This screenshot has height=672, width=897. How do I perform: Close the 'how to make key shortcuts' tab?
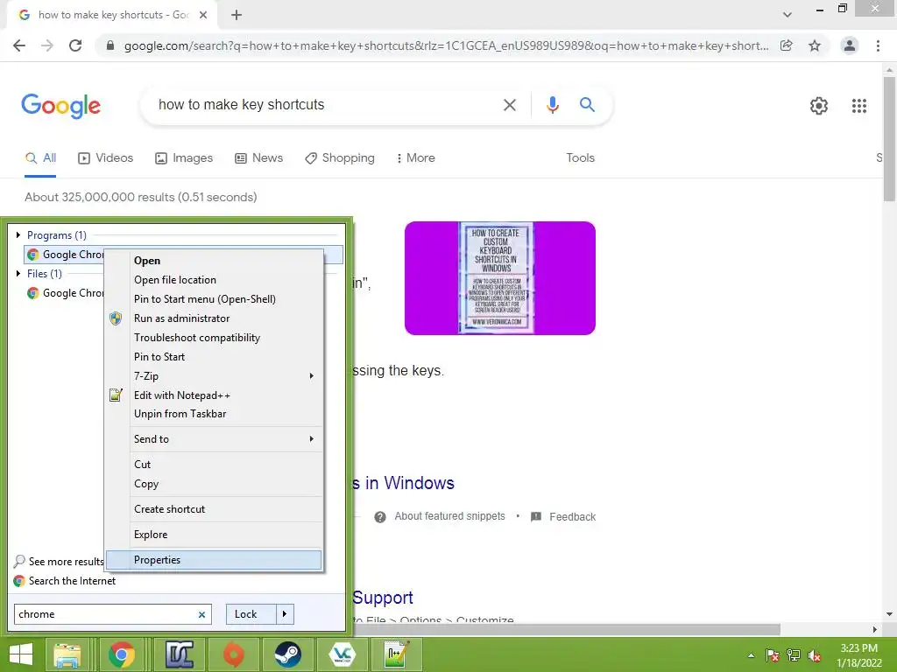(x=203, y=15)
